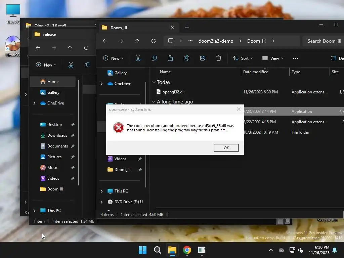Close the Doom_III tab

[x=172, y=28]
